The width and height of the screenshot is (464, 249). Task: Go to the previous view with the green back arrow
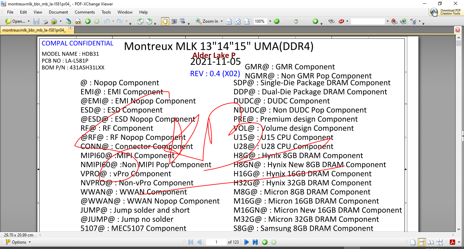[x=88, y=21]
